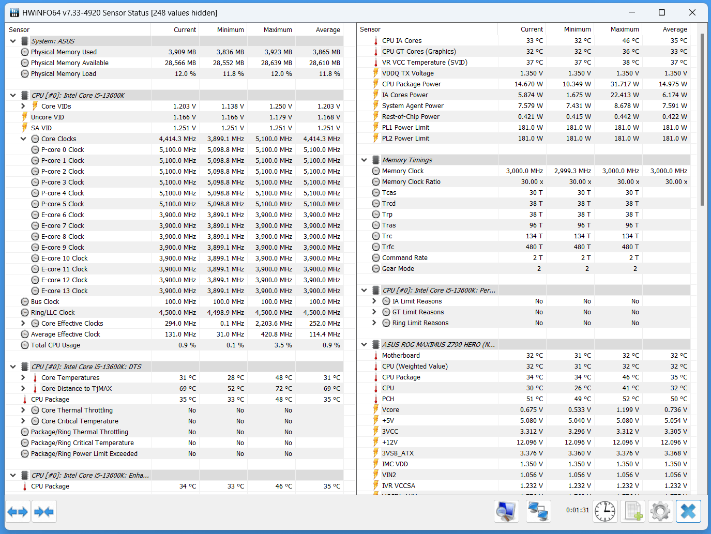711x534 pixels.
Task: Collapse the Core Clocks row
Action: pyautogui.click(x=23, y=139)
